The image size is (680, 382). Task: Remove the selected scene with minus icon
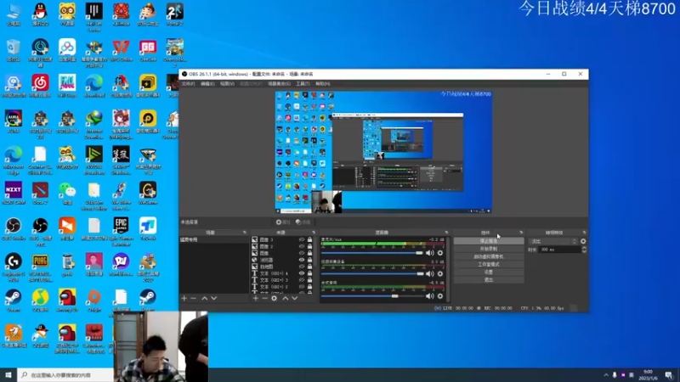tap(194, 298)
